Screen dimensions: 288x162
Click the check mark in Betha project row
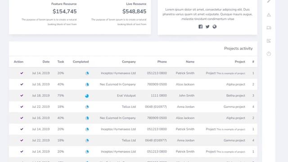[22, 95]
